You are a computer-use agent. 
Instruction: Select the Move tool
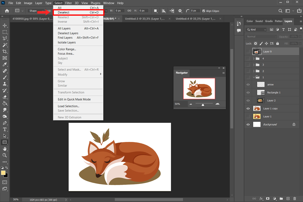tap(5, 25)
